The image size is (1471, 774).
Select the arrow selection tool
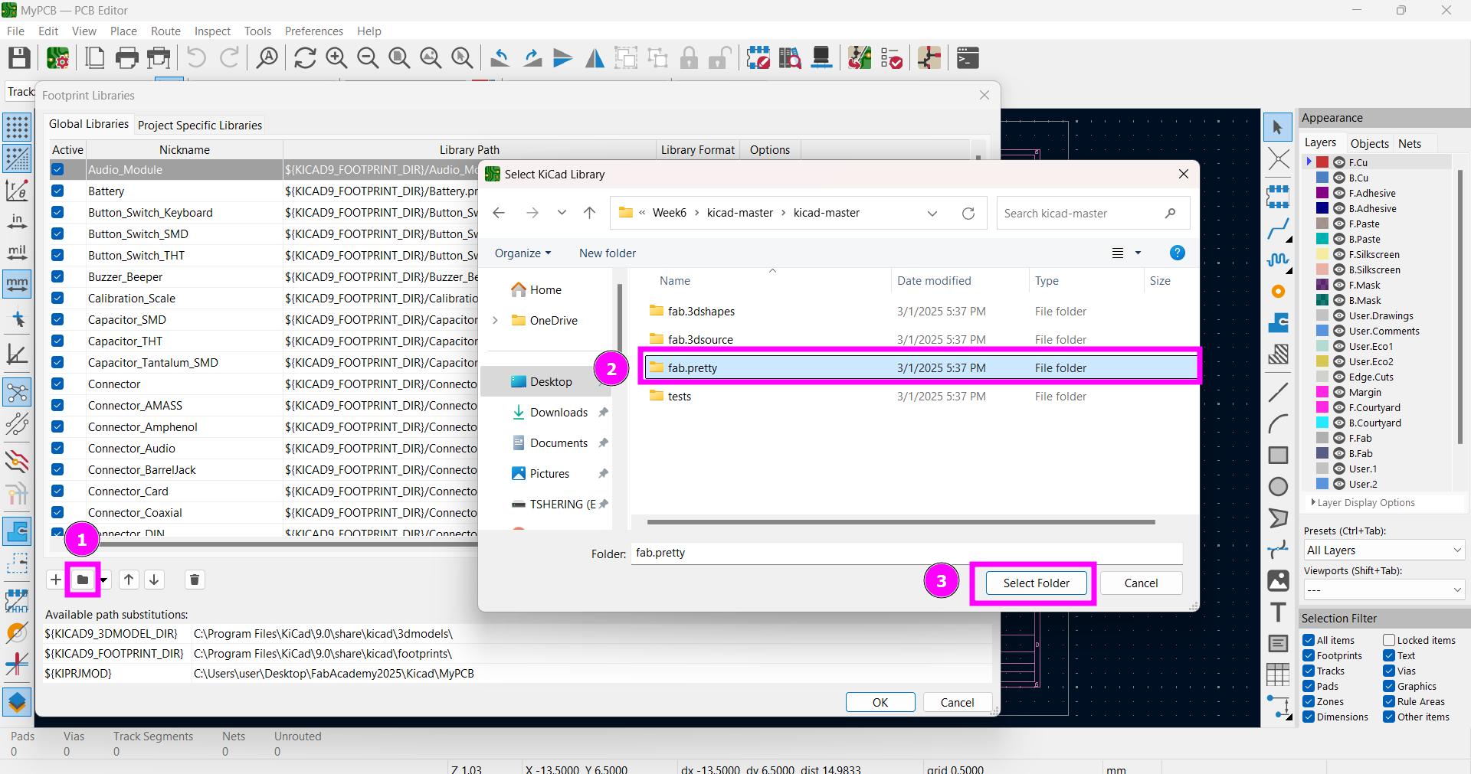pos(1277,127)
